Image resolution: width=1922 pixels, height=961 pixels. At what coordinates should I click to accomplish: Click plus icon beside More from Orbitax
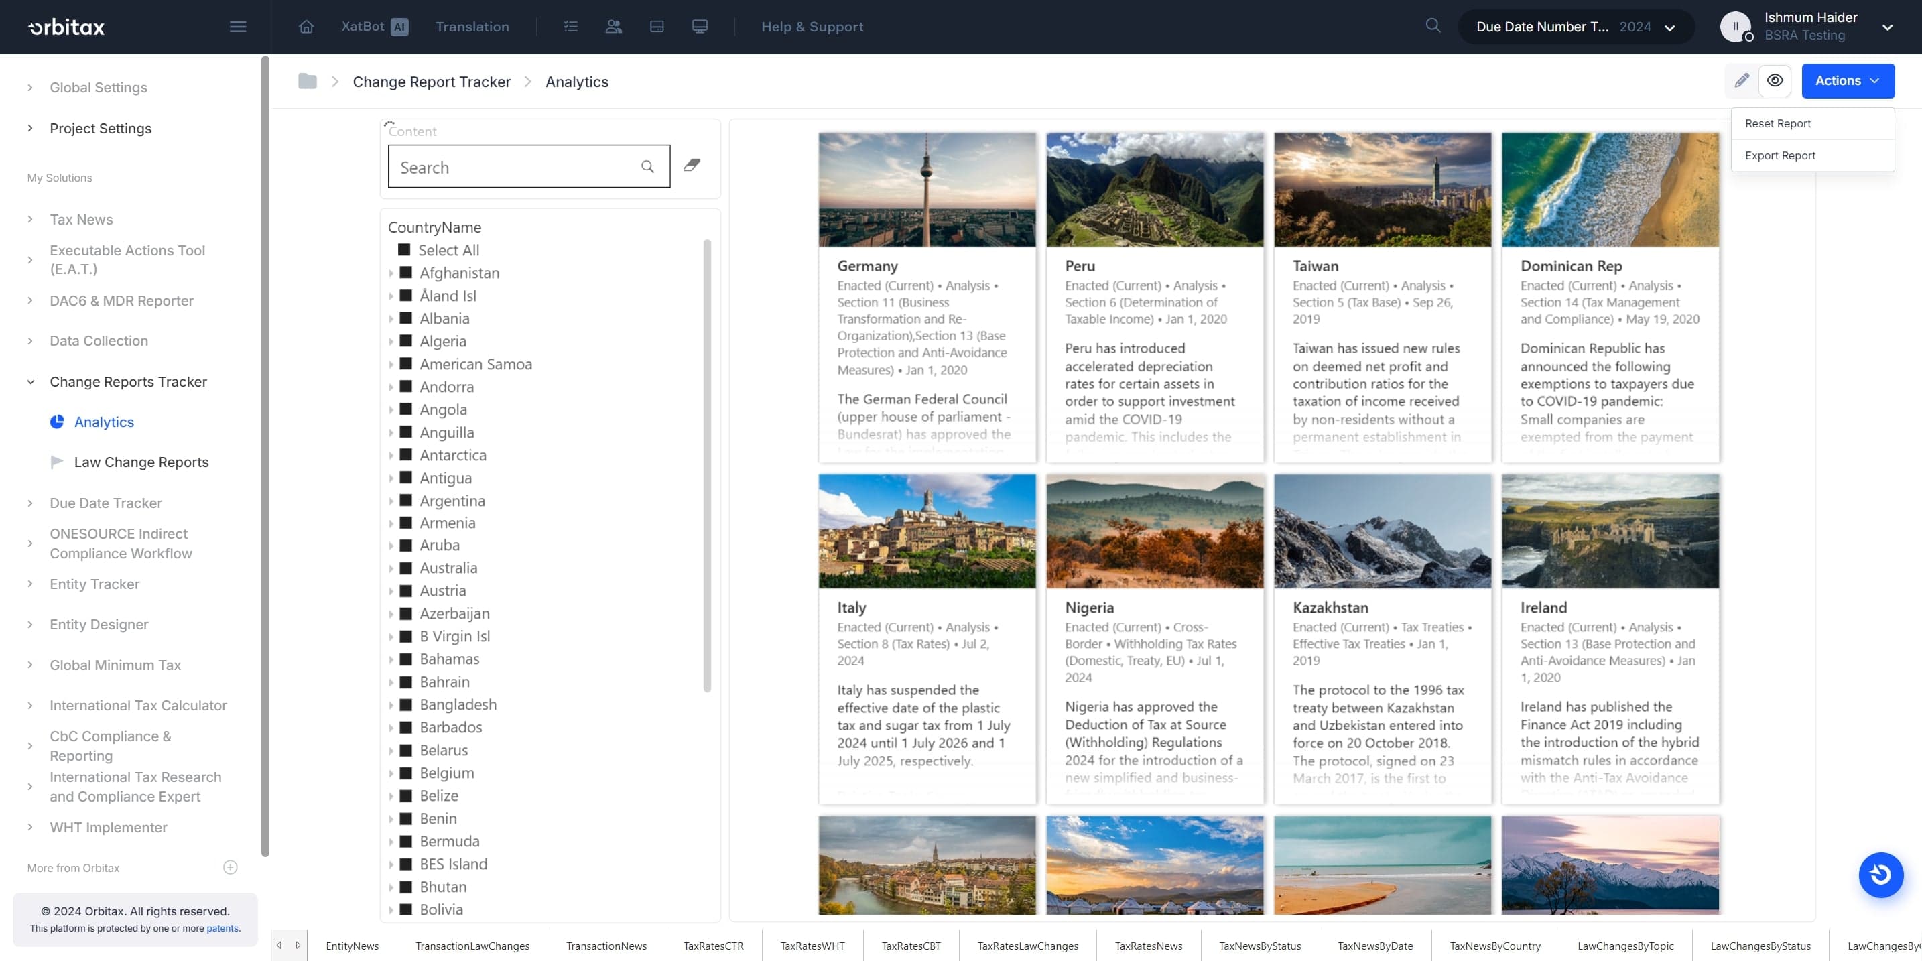coord(231,867)
